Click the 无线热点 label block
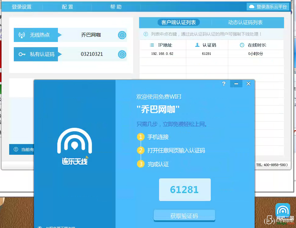This screenshot has width=296, height=228. pos(36,35)
